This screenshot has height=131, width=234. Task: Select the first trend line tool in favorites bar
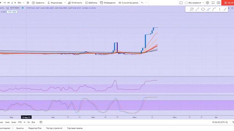(x=197, y=9)
